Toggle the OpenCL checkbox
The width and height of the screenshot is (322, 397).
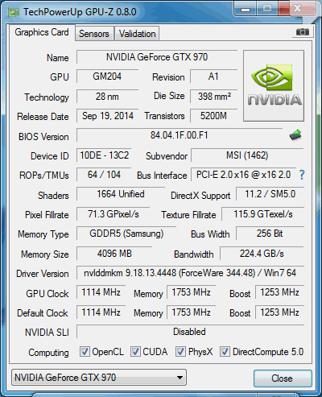coord(85,351)
